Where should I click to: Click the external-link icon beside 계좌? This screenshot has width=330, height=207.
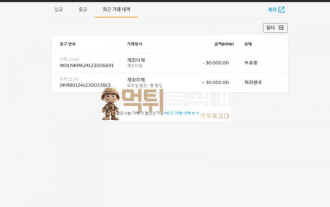coord(282,9)
